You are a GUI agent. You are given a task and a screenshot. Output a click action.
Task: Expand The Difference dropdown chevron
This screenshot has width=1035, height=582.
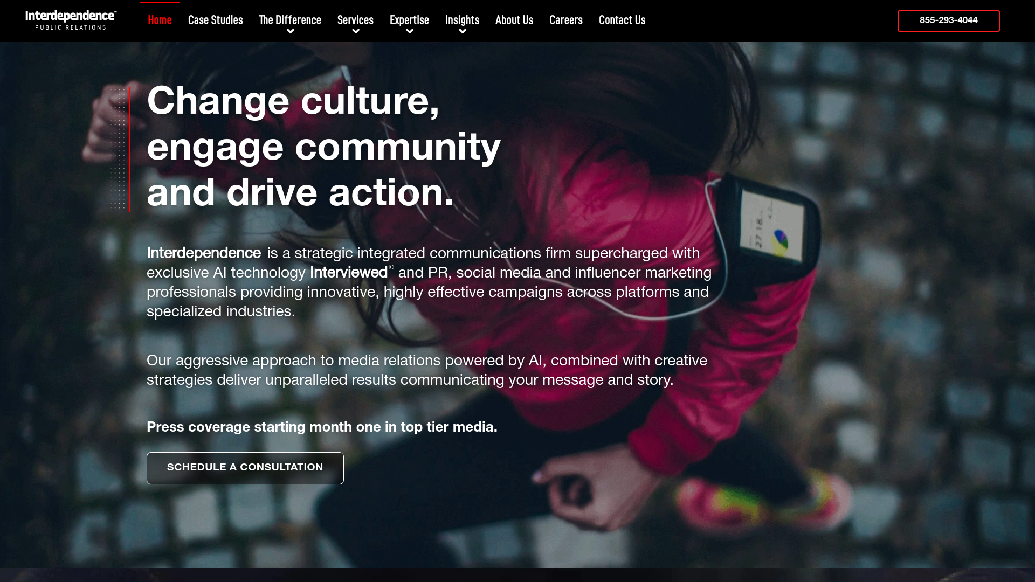[291, 32]
